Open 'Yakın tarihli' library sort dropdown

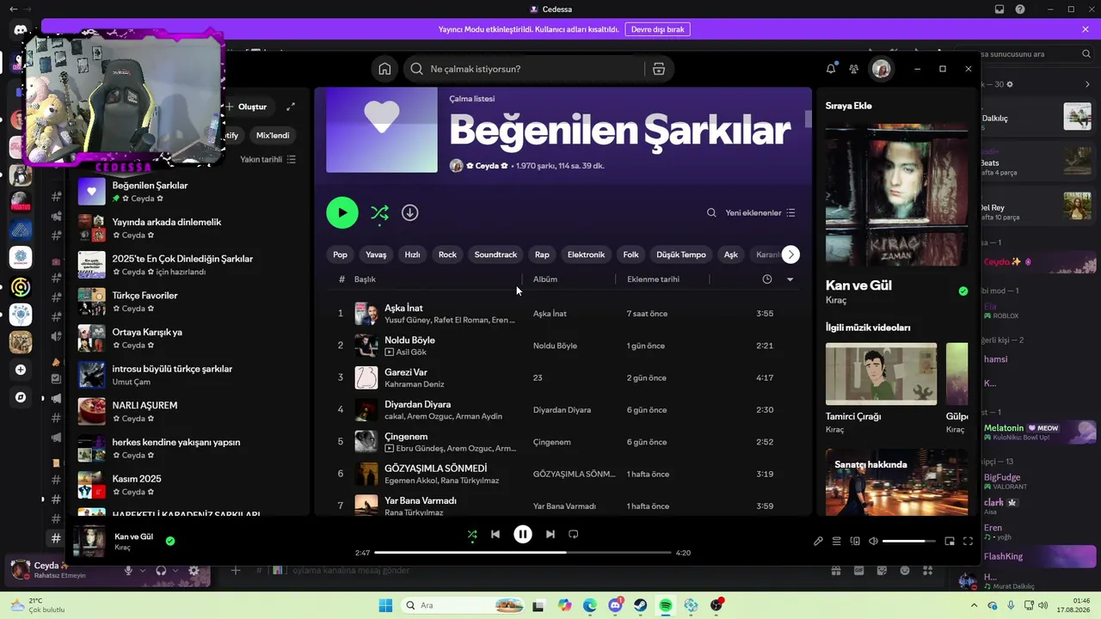(268, 159)
